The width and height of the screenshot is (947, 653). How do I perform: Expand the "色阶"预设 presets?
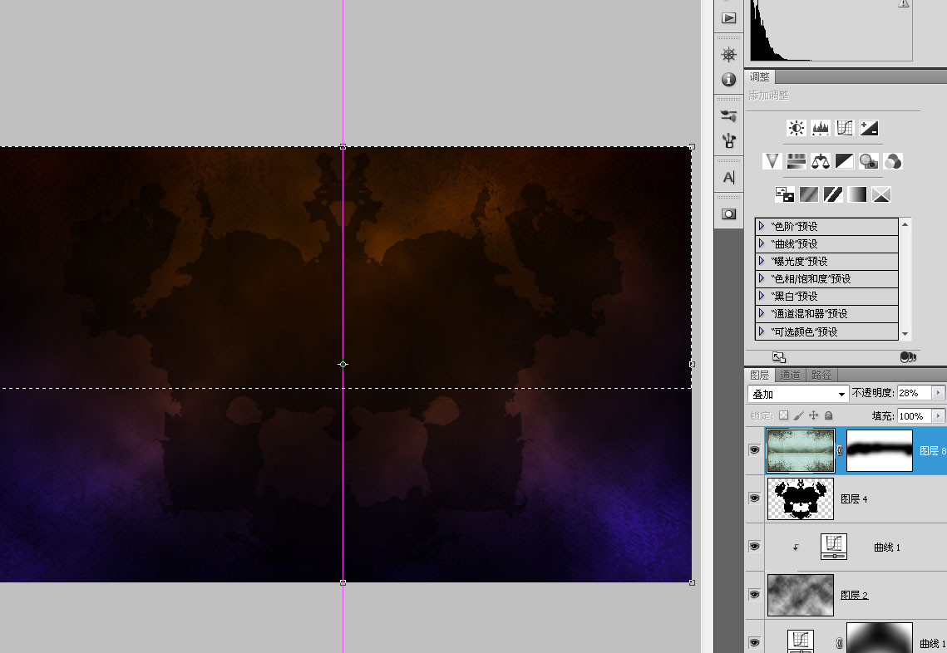pos(762,226)
